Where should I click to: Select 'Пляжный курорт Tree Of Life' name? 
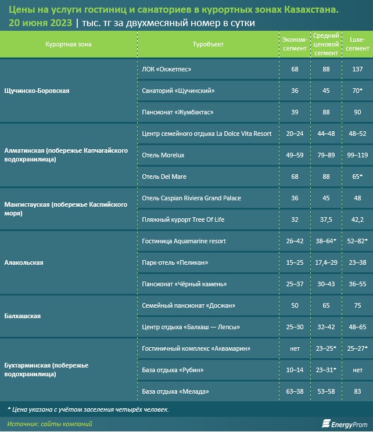[183, 219]
